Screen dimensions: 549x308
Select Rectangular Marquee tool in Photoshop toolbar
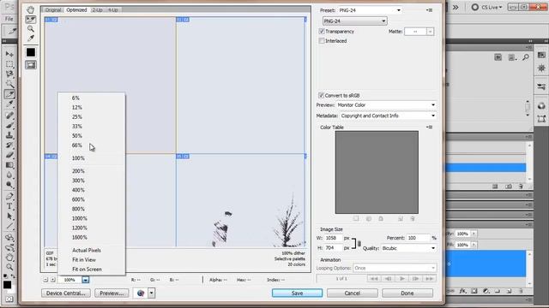[x=9, y=64]
